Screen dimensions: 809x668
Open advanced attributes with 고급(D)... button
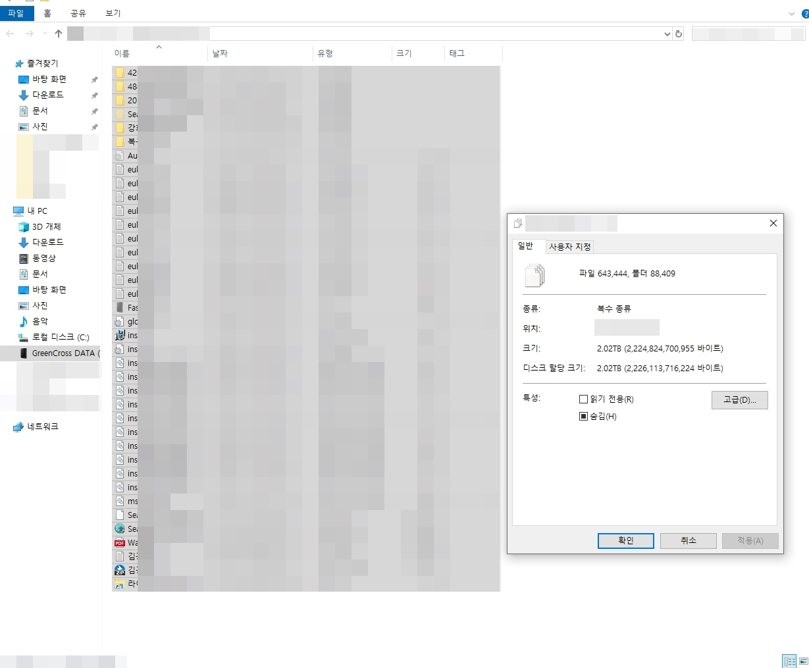pos(740,400)
